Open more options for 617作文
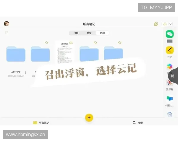 pyautogui.click(x=26, y=72)
